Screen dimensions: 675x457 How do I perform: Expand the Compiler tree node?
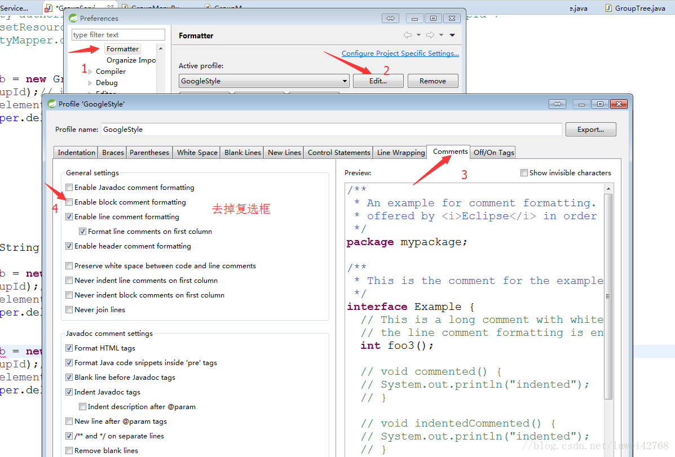(90, 72)
